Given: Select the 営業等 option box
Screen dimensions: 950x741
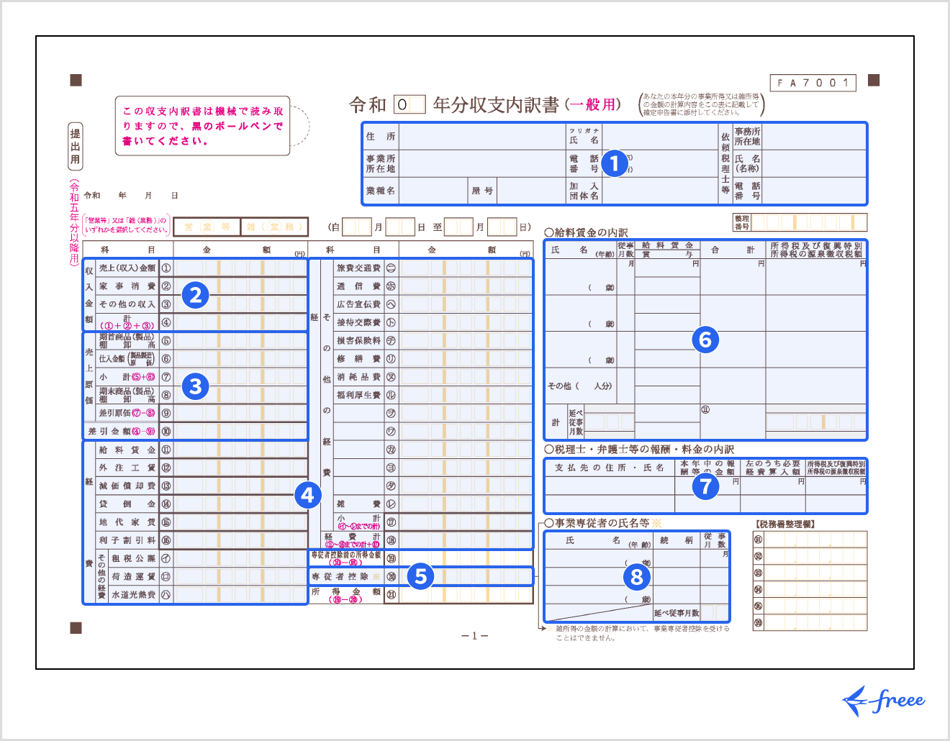Looking at the screenshot, I should tap(207, 226).
